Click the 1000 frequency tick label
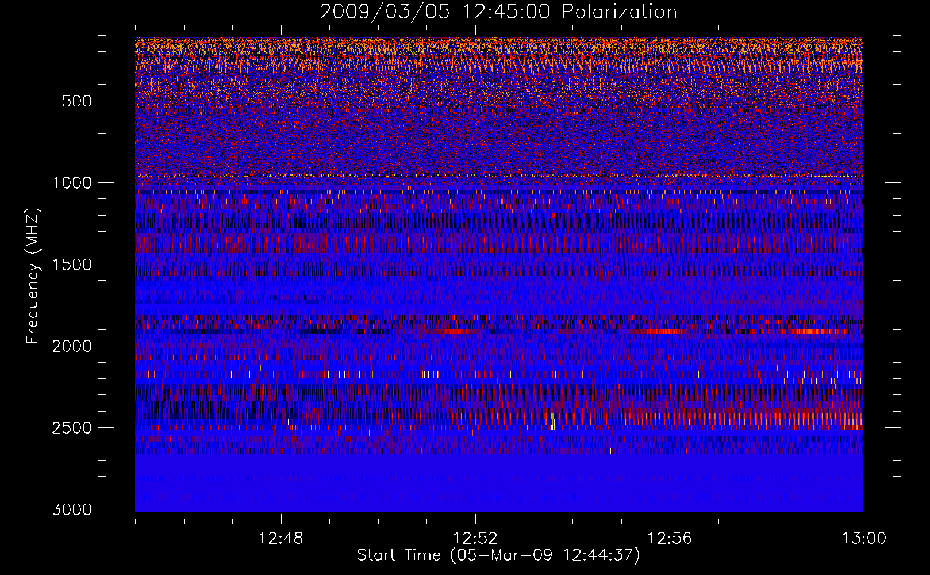The width and height of the screenshot is (930, 575). point(72,183)
